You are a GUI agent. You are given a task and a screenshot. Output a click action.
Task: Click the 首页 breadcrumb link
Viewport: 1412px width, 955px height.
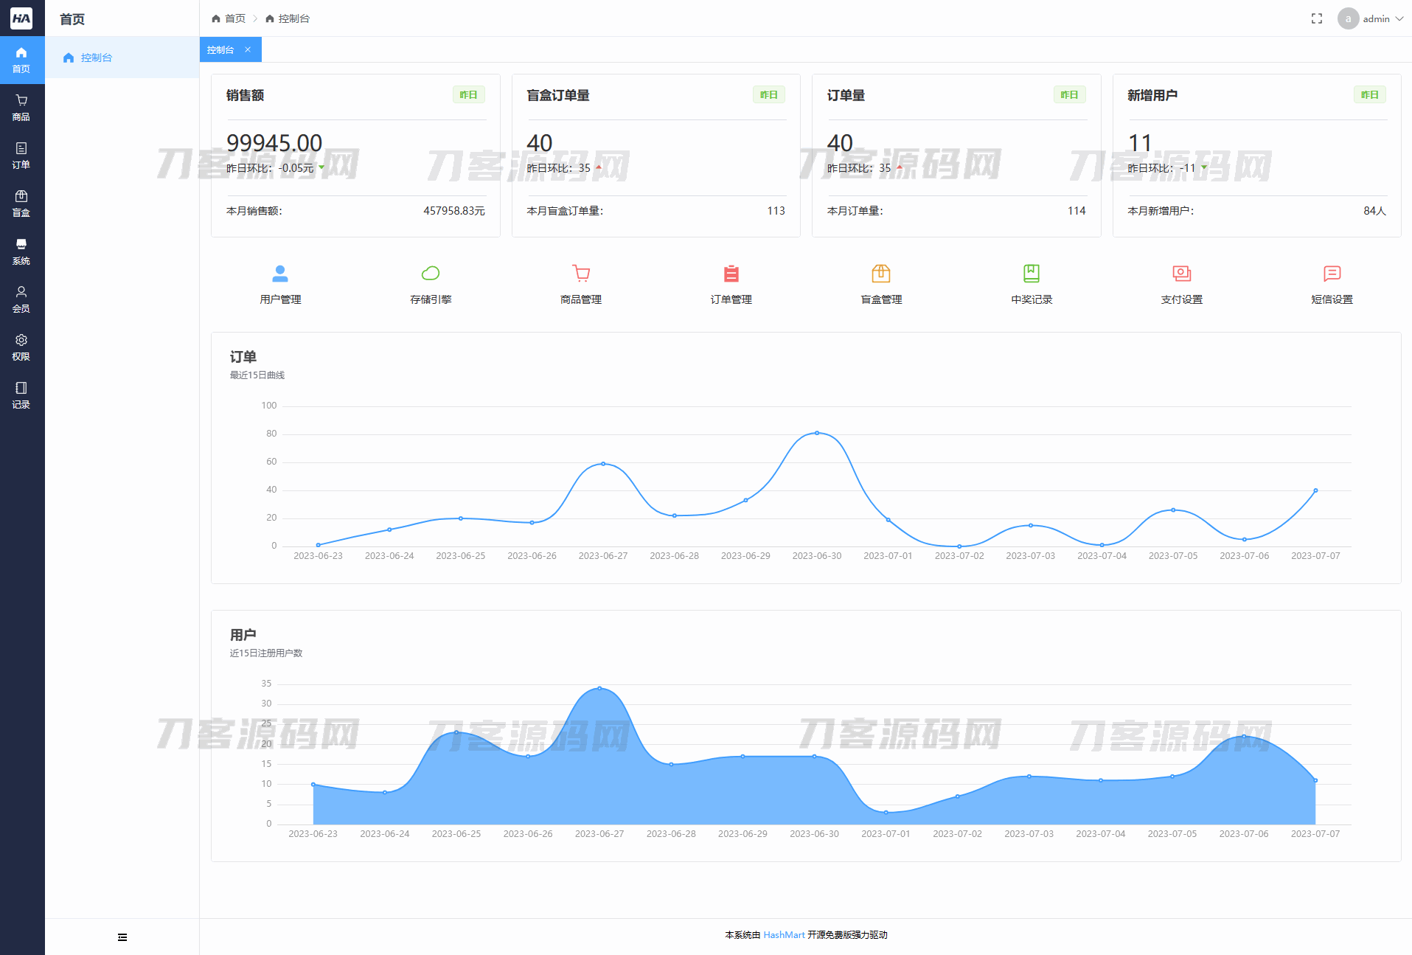pos(229,18)
